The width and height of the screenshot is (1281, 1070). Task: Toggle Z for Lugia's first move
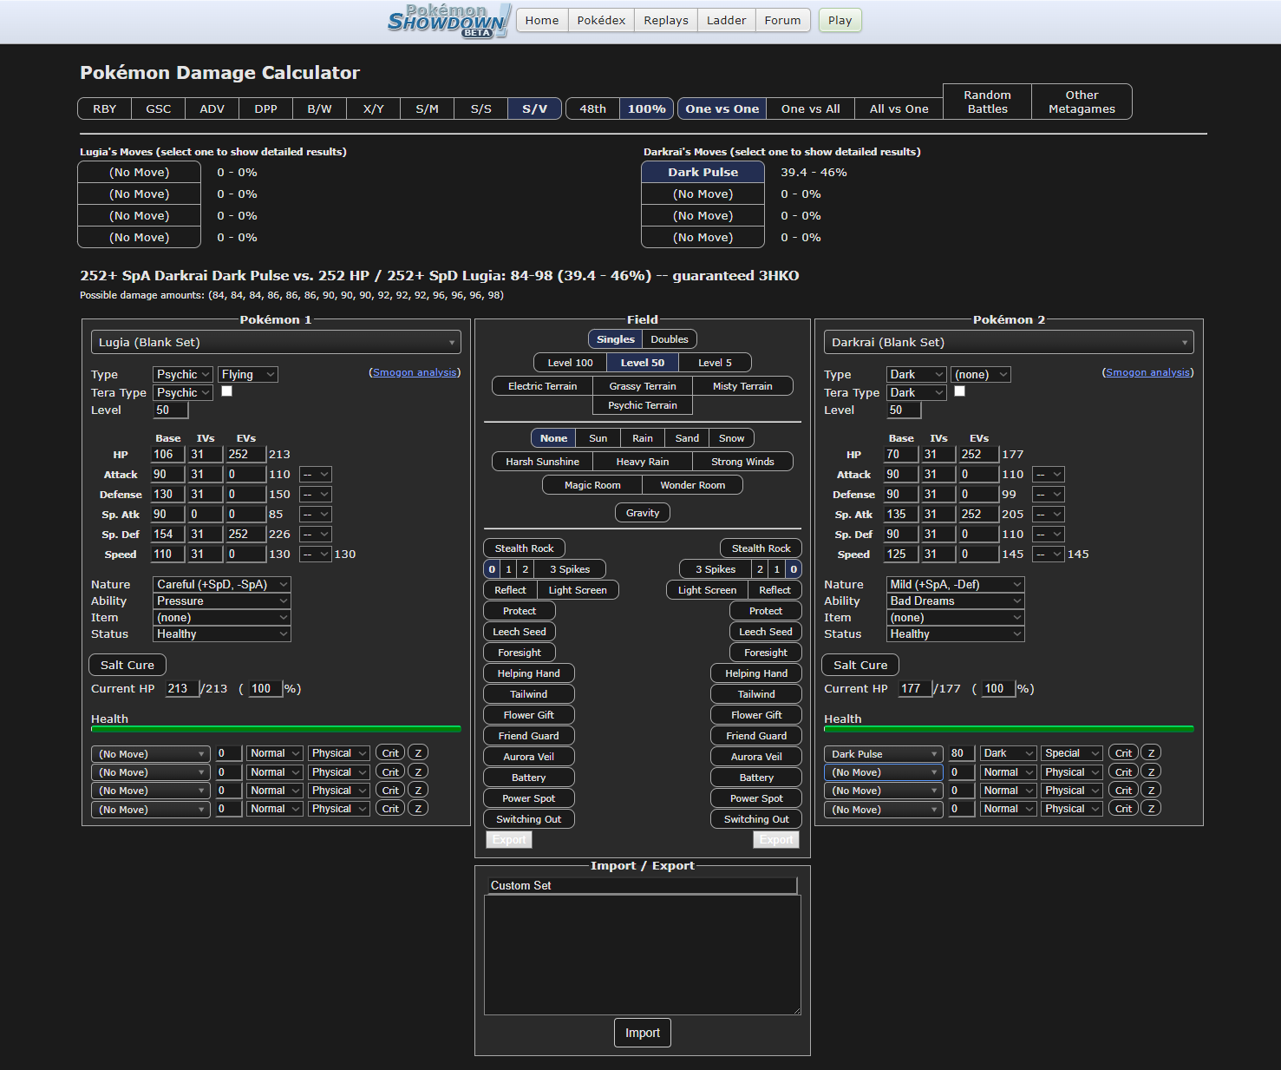tap(418, 753)
